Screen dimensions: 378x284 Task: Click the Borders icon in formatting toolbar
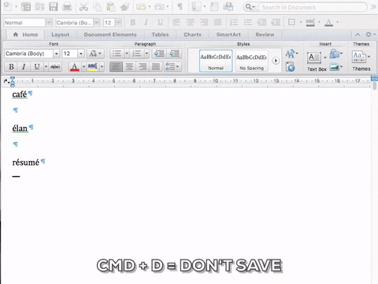point(291,22)
